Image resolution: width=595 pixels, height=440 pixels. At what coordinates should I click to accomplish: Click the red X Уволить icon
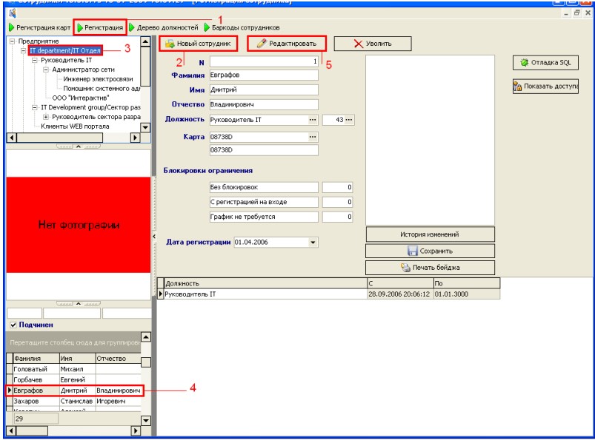point(359,44)
